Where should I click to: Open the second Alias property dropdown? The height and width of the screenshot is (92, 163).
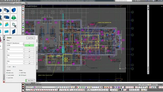16,55
